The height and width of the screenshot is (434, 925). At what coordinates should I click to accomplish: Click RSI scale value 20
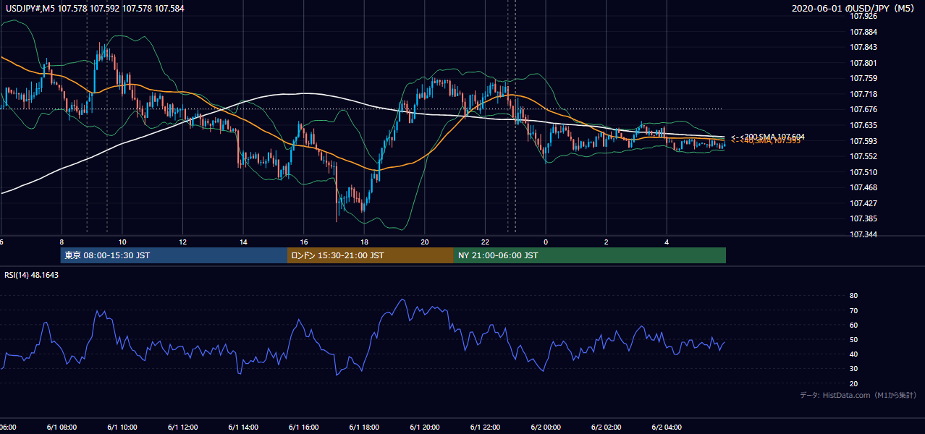point(853,383)
